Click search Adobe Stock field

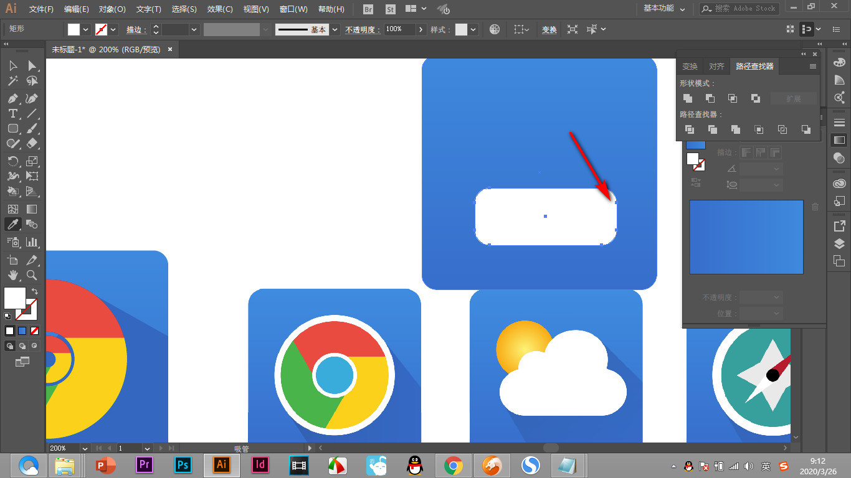(x=739, y=9)
